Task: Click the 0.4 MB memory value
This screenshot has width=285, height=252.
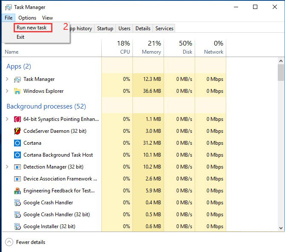Action: click(x=153, y=203)
